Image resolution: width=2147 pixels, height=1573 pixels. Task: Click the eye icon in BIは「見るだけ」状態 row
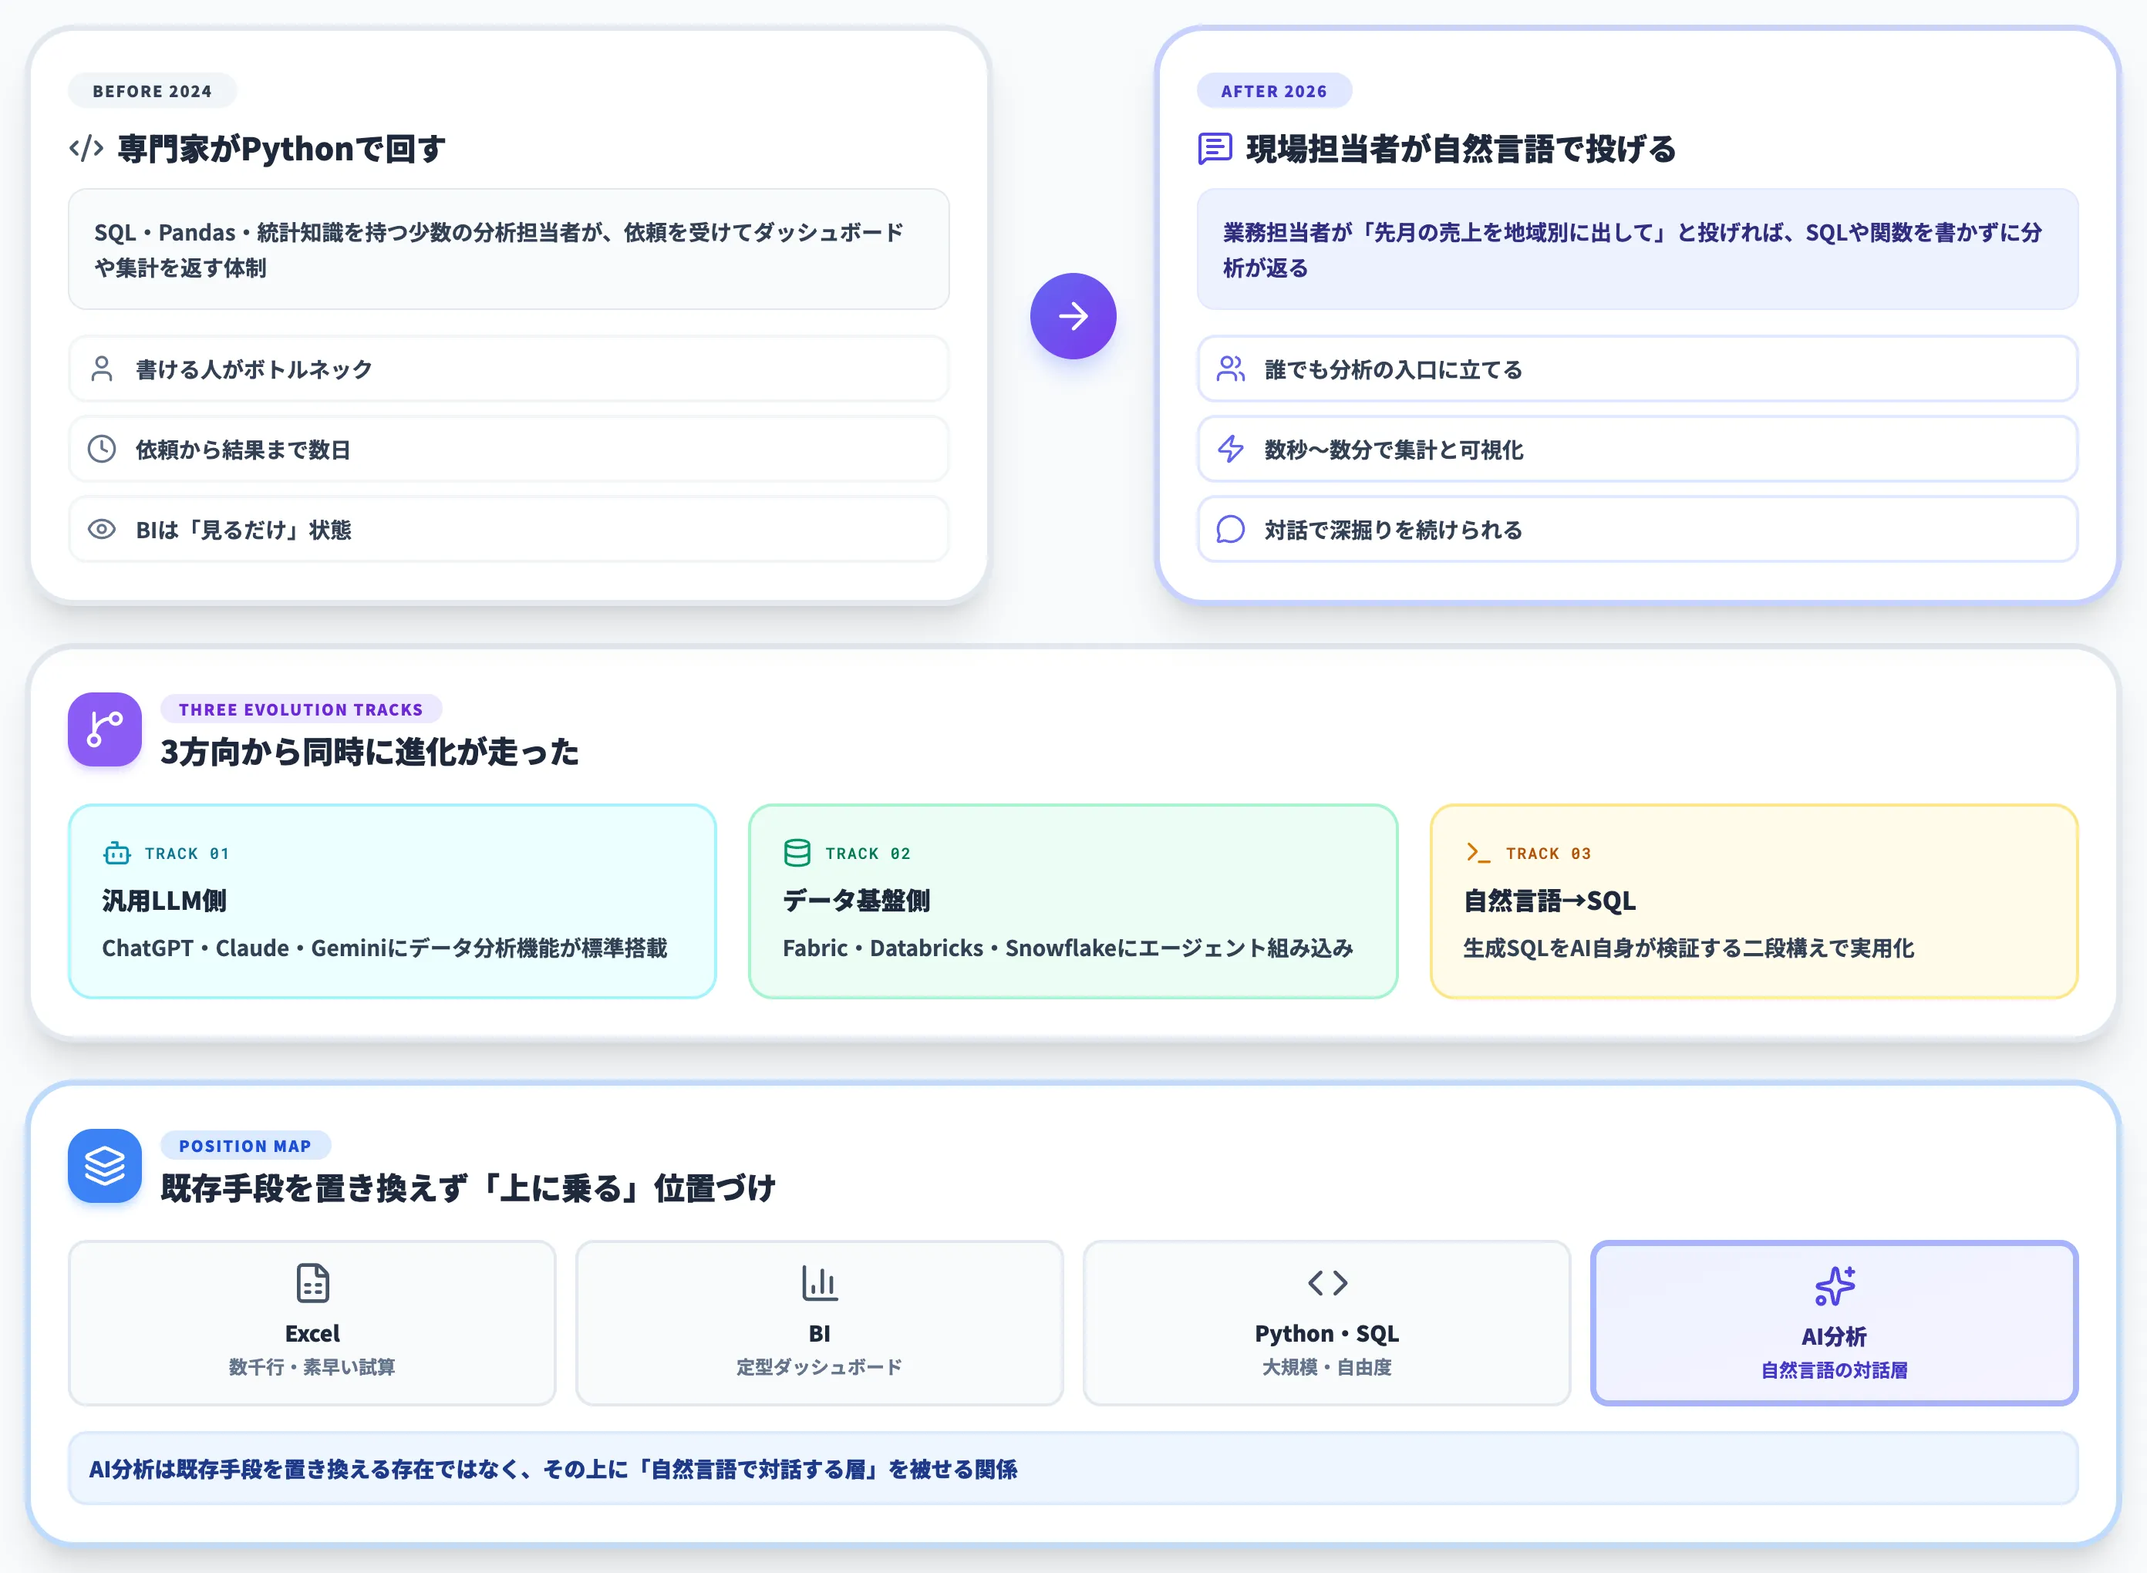coord(102,530)
